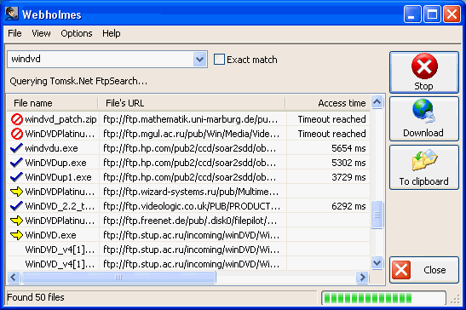This screenshot has width=466, height=310.
Task: Click checkmark icon beside WinDVD_2.2_t...
Action: click(16, 206)
